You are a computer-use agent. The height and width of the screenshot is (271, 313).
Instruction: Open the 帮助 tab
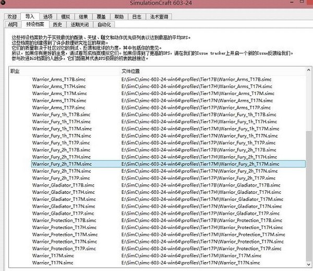[119, 17]
